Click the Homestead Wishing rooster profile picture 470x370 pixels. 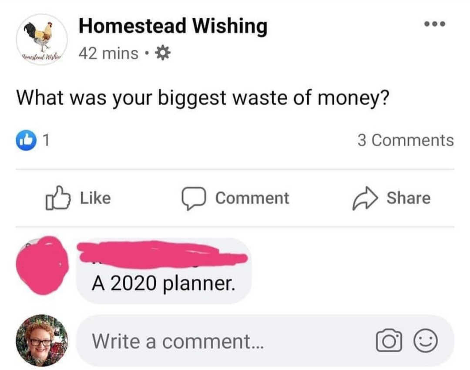pos(42,39)
